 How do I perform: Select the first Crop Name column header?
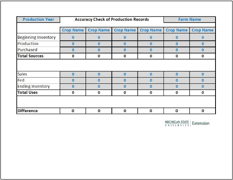tap(73, 30)
